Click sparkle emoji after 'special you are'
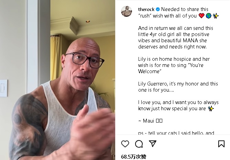 (x=211, y=108)
